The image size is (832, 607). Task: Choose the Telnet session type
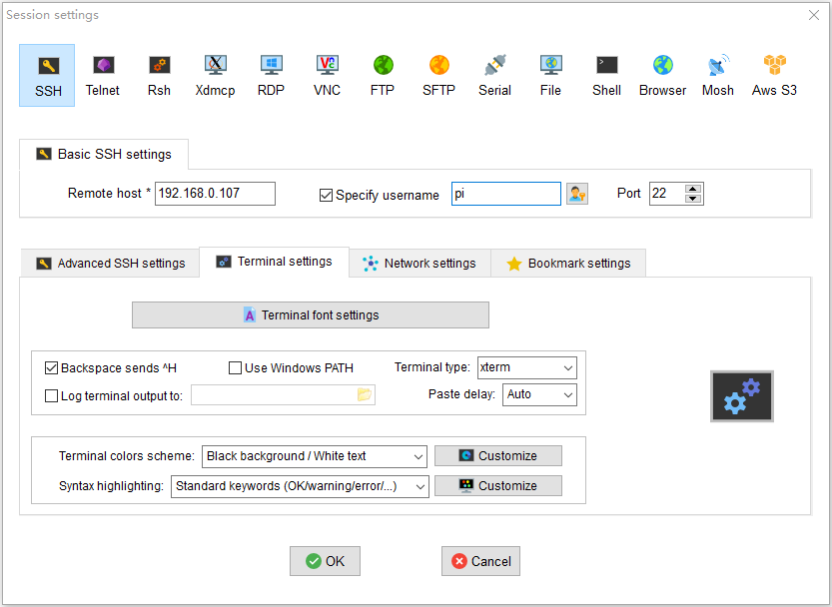(103, 75)
